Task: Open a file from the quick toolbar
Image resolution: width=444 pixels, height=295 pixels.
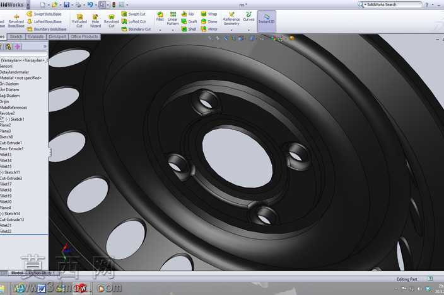Action: click(54, 4)
